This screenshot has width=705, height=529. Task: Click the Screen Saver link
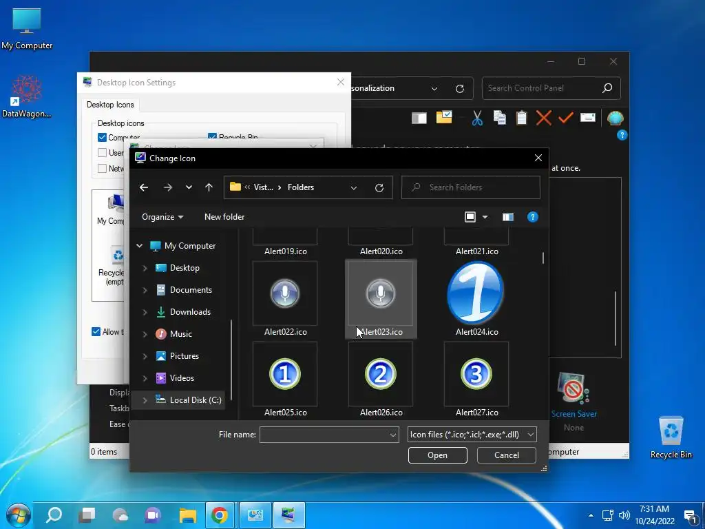(x=574, y=414)
